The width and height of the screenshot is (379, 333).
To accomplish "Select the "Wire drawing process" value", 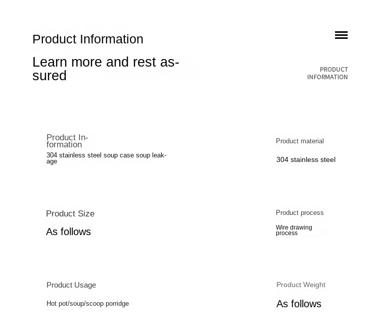I will tap(294, 230).
